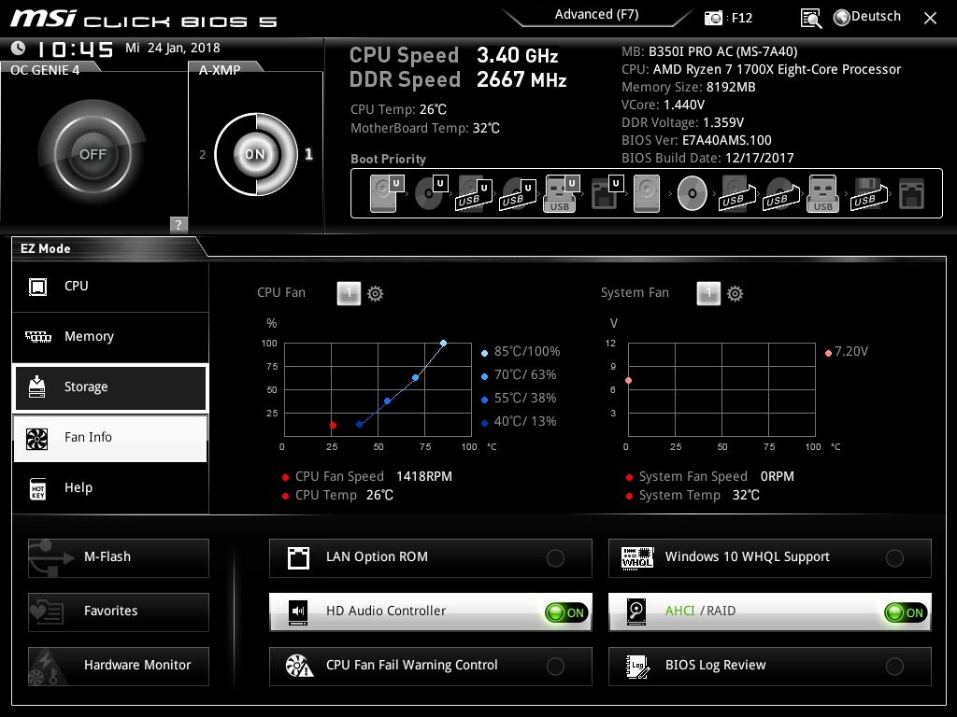
Task: Select the 40°C/13% fan curve point
Action: click(x=360, y=425)
